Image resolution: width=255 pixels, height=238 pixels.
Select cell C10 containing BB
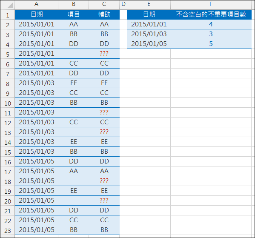pos(104,103)
